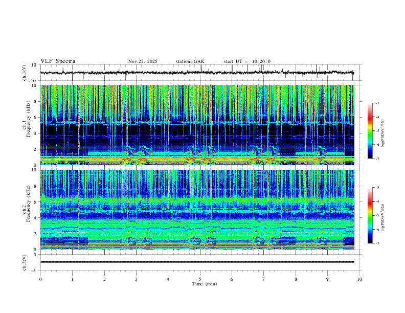This screenshot has width=405, height=313.
Task: Click time axis tick label '3'
Action: tap(136, 279)
